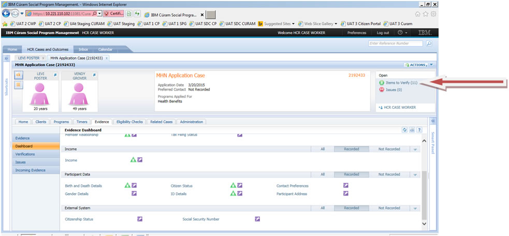Select Recorded filter in Income section
509x236 pixels.
(x=352, y=149)
